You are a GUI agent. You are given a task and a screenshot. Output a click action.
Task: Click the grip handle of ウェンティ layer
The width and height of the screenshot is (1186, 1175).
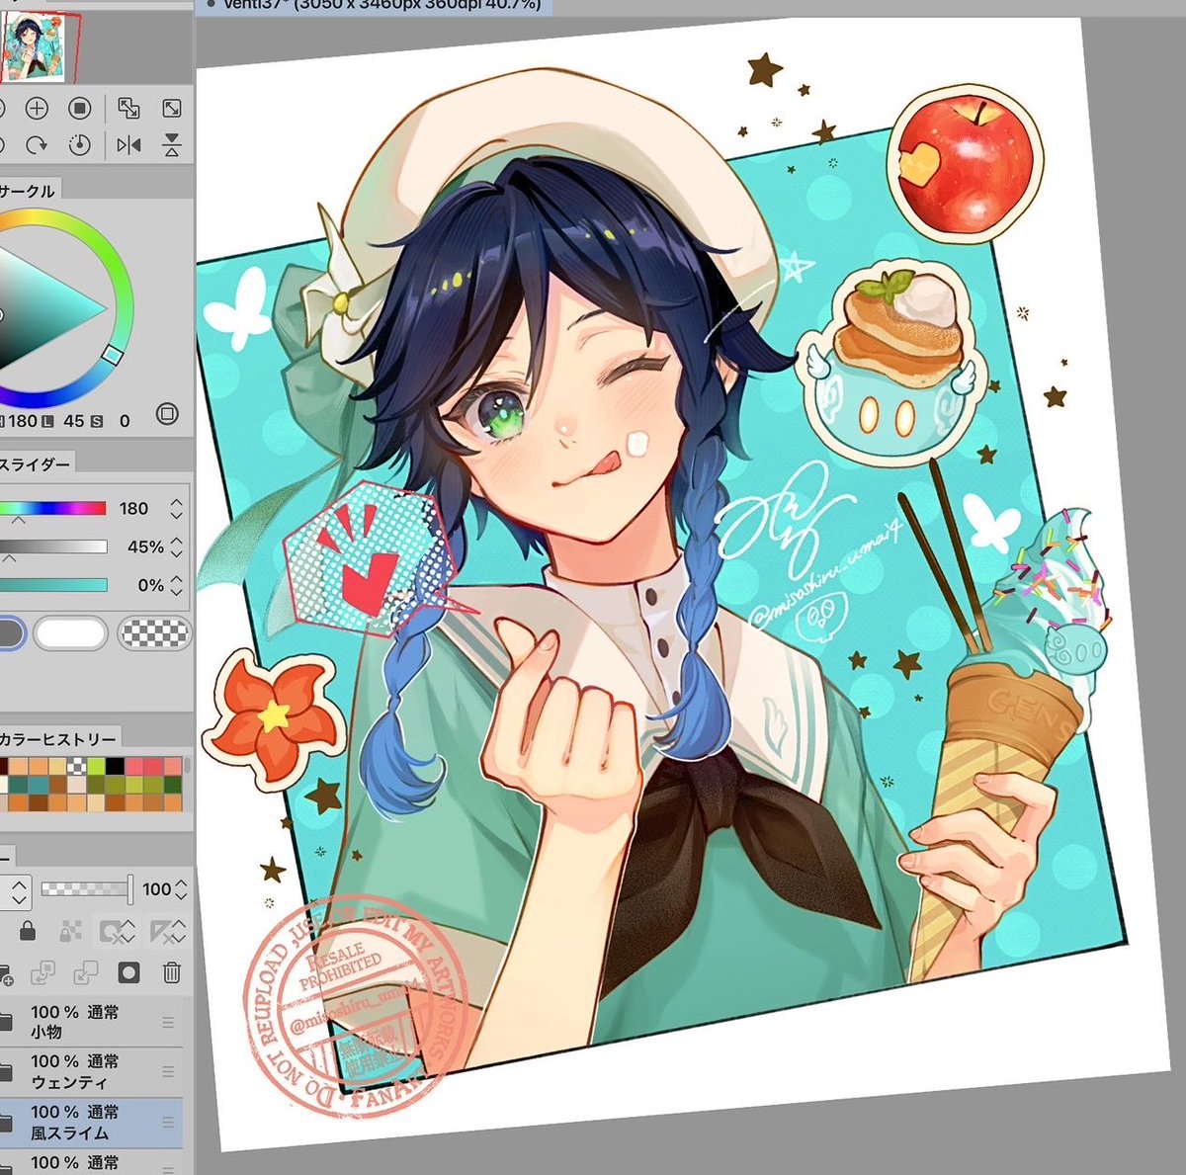coord(168,1072)
